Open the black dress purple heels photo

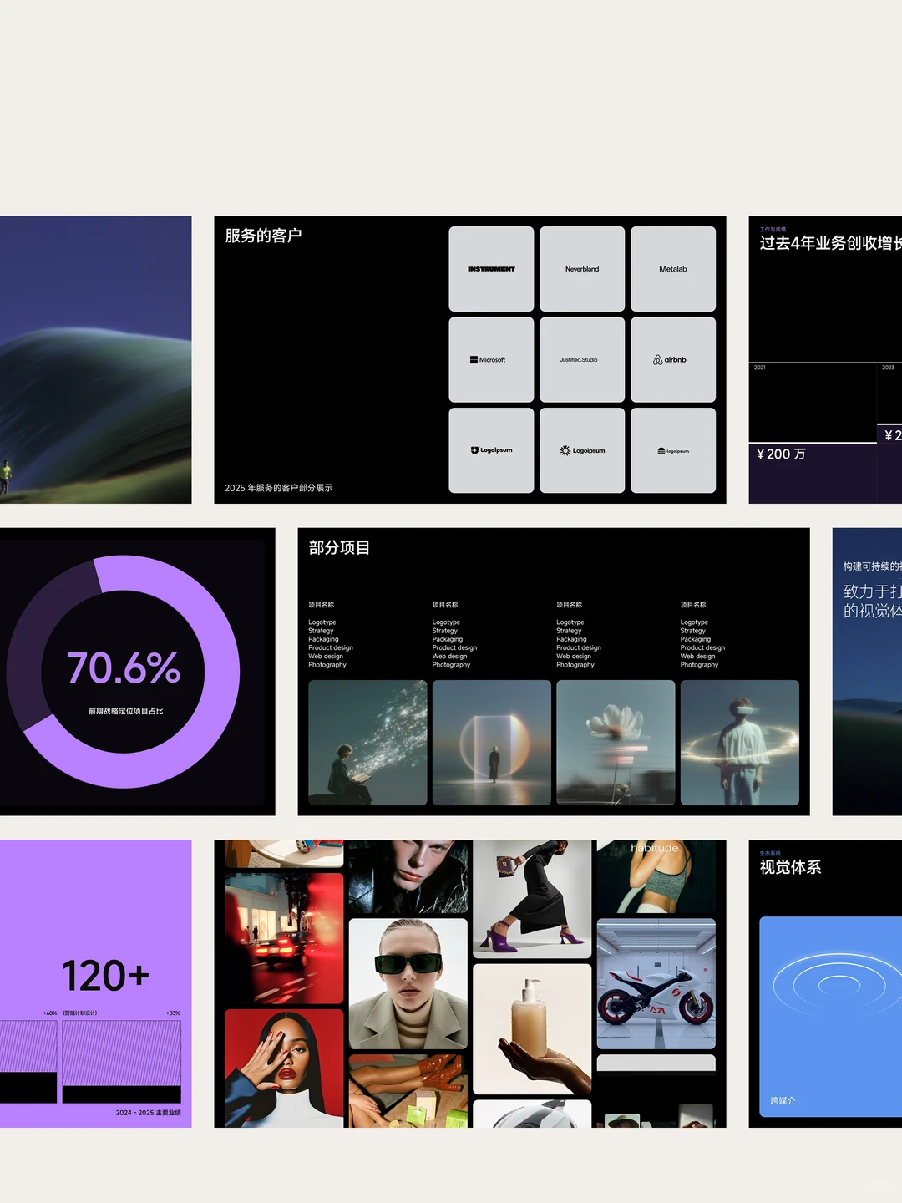point(532,899)
